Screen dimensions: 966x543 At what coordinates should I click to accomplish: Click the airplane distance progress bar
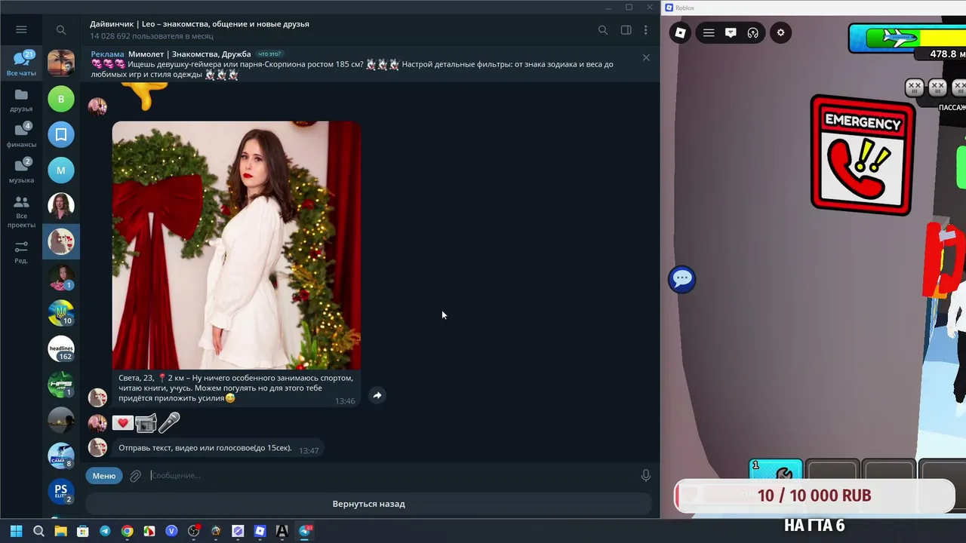[x=908, y=38]
